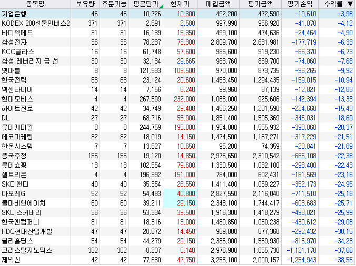This screenshot has width=356, height=266.
Task: Click 풍국주정 purchase amount 2,976,650
Action: pyautogui.click(x=224, y=156)
